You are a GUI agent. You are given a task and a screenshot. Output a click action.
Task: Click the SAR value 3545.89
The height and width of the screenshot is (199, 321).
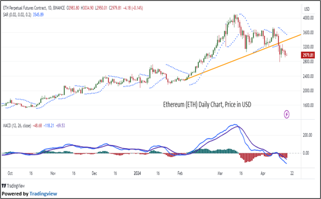[38, 15]
